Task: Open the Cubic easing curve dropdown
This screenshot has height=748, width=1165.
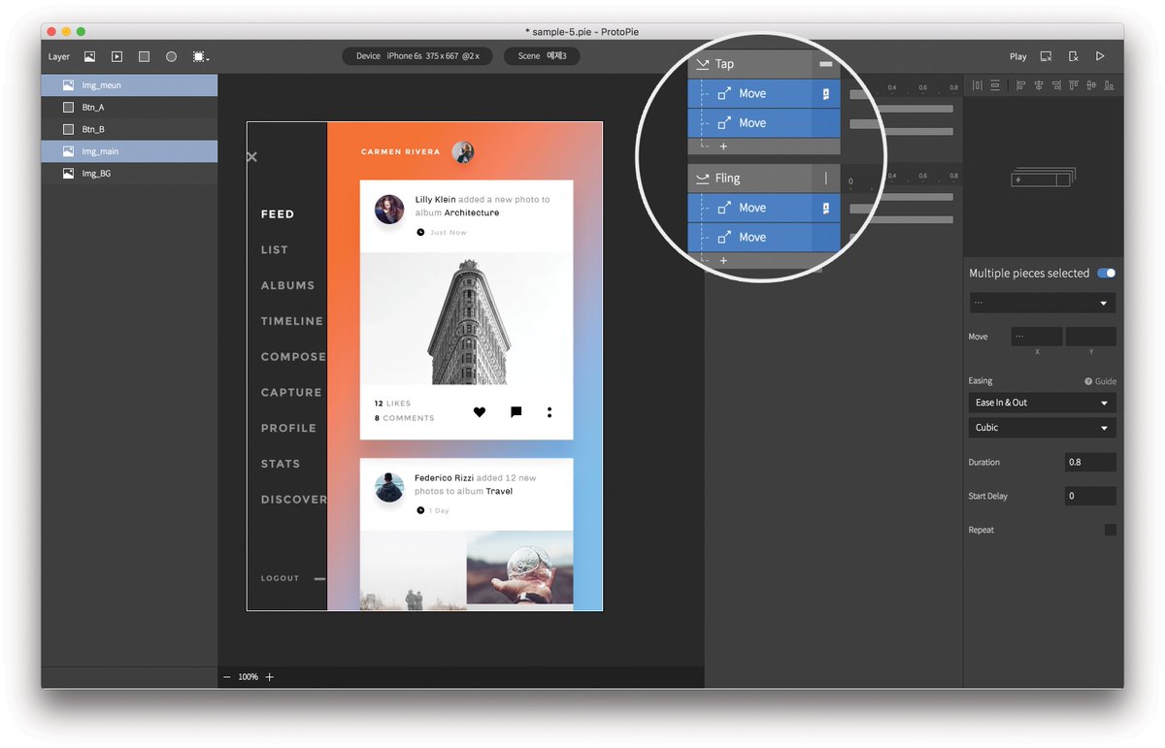Action: pyautogui.click(x=1042, y=428)
